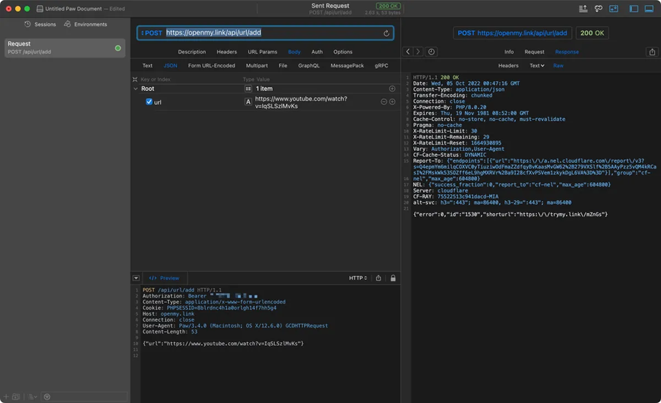Open the Auth tab
Viewport: 661px width, 403px height.
tap(317, 52)
